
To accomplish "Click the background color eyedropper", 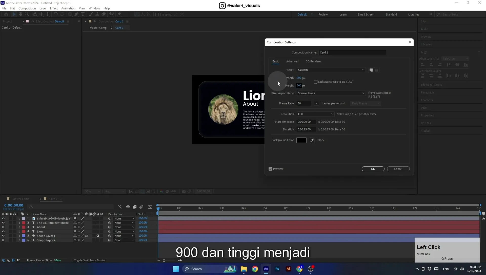I will pyautogui.click(x=312, y=140).
